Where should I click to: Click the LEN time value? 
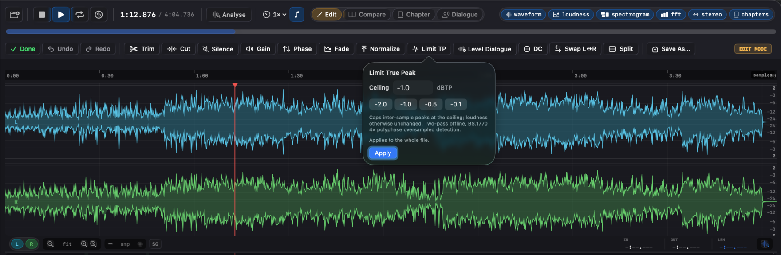(733, 247)
